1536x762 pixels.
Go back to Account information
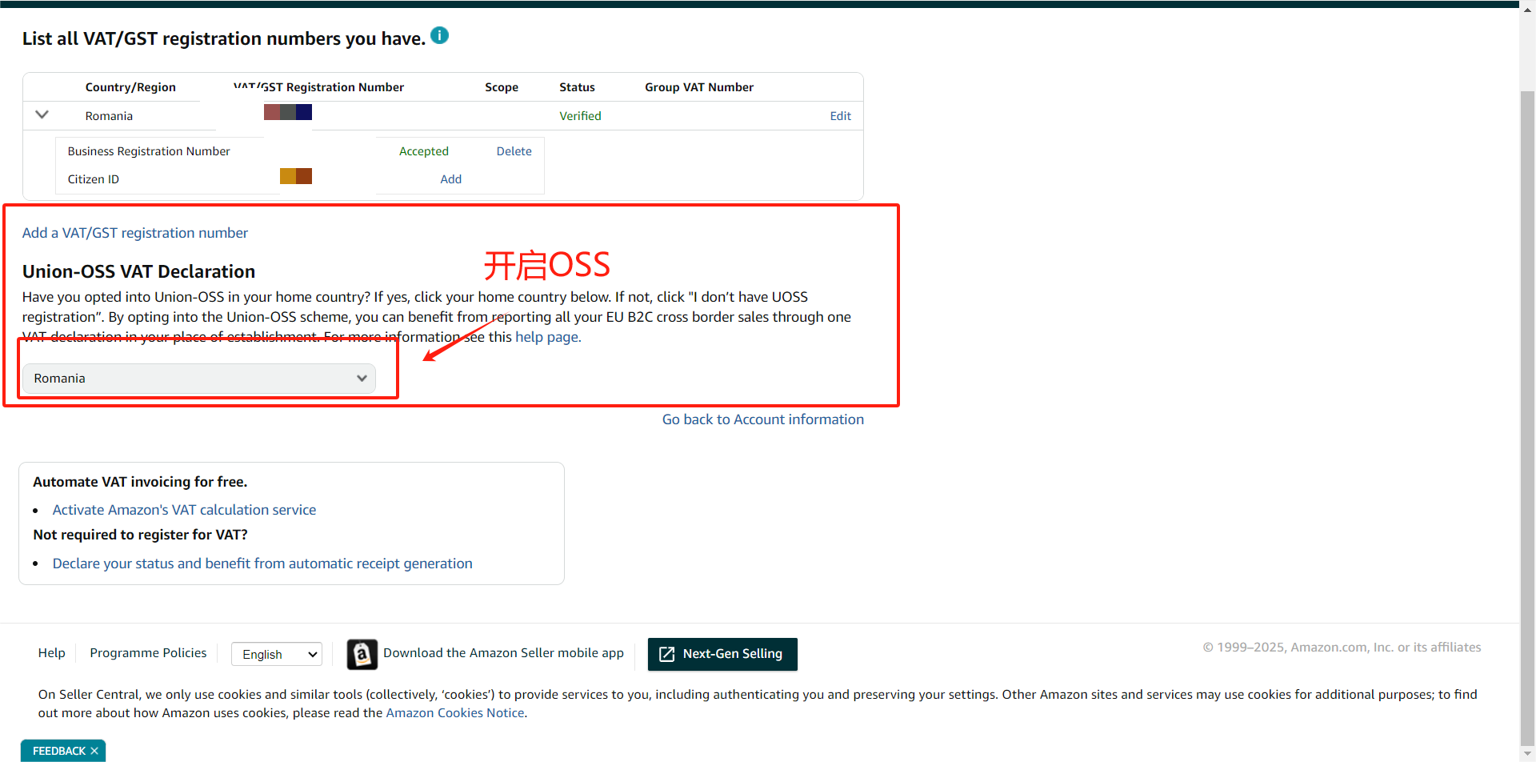point(762,419)
